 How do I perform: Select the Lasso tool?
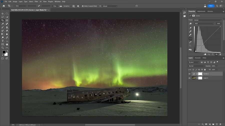(x=3, y=17)
